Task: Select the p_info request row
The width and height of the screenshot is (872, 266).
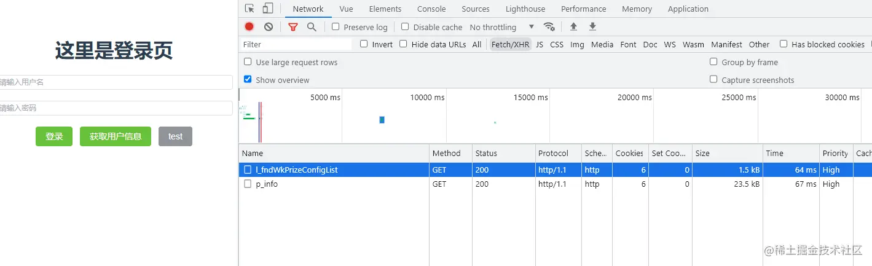Action: 556,184
